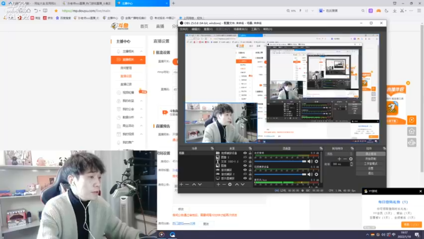424x239 pixels.
Task: Remove scene with minus in Scenes panel
Action: click(x=187, y=184)
